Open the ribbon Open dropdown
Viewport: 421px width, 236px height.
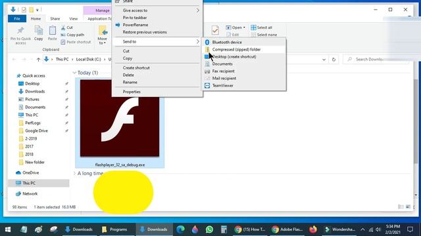235,28
